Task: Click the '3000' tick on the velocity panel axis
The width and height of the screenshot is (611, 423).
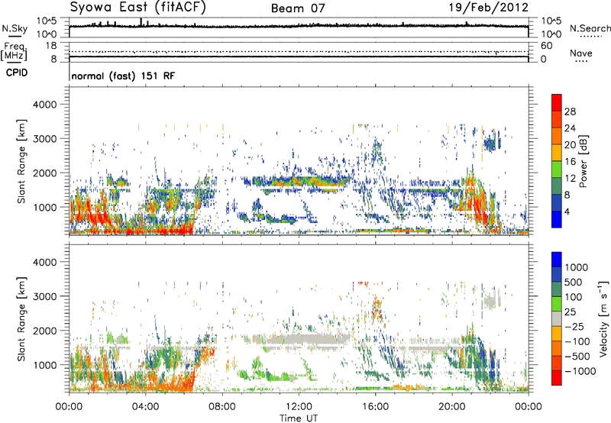Action: tap(44, 296)
